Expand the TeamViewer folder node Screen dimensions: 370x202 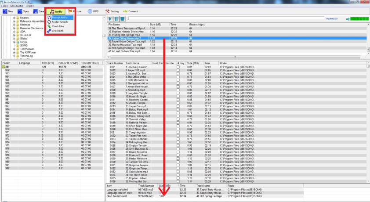[14, 49]
